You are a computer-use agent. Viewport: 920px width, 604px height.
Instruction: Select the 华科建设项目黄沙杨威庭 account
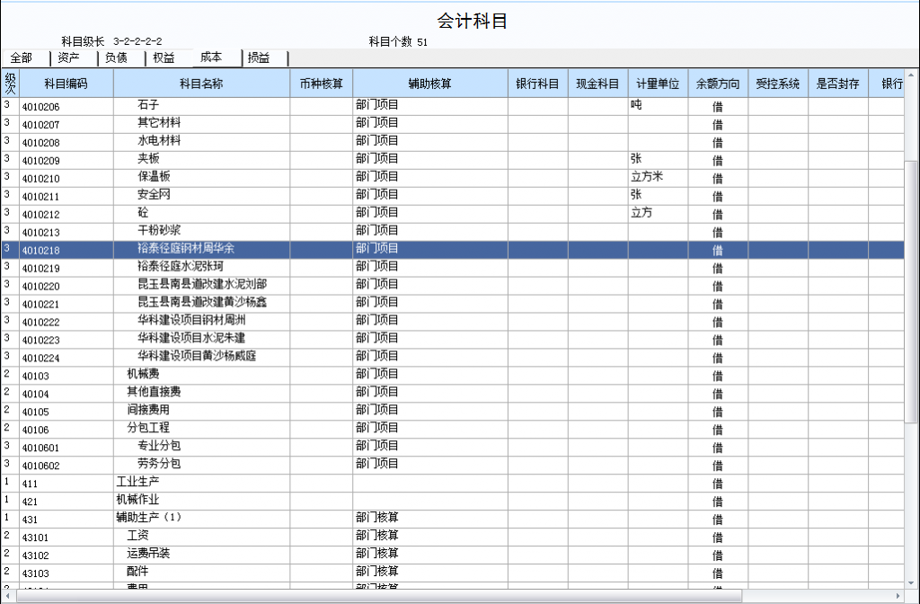pos(197,356)
